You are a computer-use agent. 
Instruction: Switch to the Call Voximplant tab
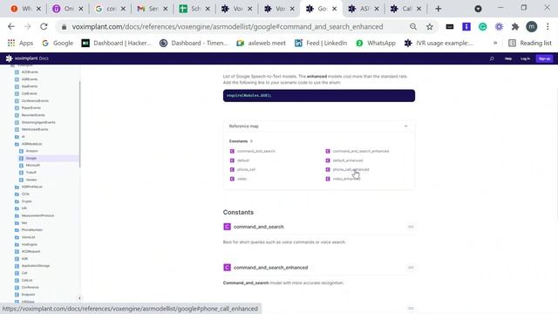coord(405,9)
